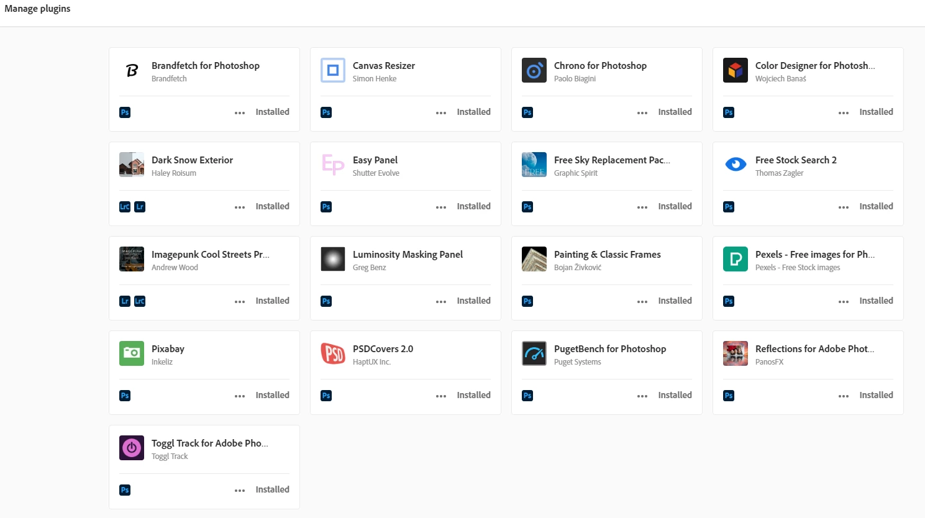Viewport: 925px width, 518px height.
Task: Open more options for Dark Snow Exterior
Action: (x=240, y=207)
